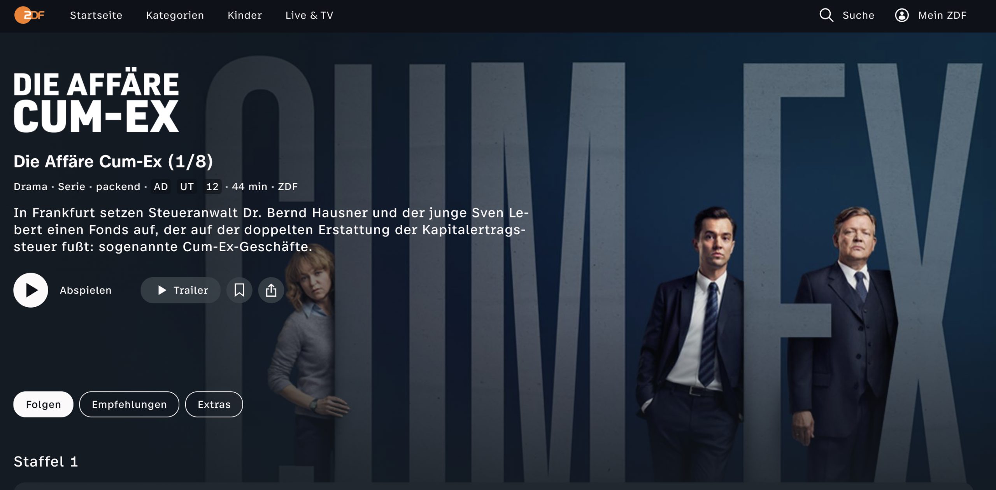Screen dimensions: 996x490
Task: Open the search magnifier icon
Action: [x=826, y=15]
